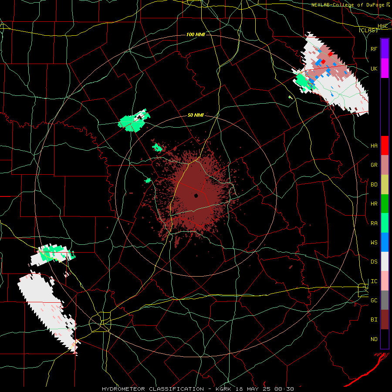Select the pink IC legend color swatch
Viewport: 392px width, 392px height.
coord(385,281)
